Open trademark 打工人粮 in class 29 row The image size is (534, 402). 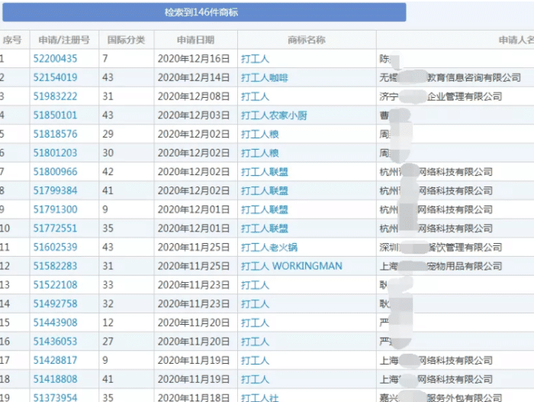pyautogui.click(x=260, y=134)
